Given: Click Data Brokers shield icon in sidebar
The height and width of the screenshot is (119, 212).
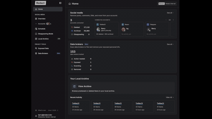Looking at the screenshot, I should [x=36, y=53].
